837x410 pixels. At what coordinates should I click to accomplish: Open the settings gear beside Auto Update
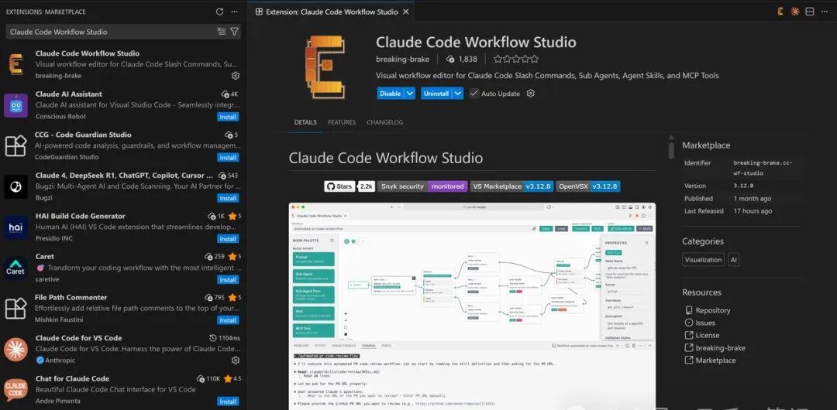(x=531, y=94)
